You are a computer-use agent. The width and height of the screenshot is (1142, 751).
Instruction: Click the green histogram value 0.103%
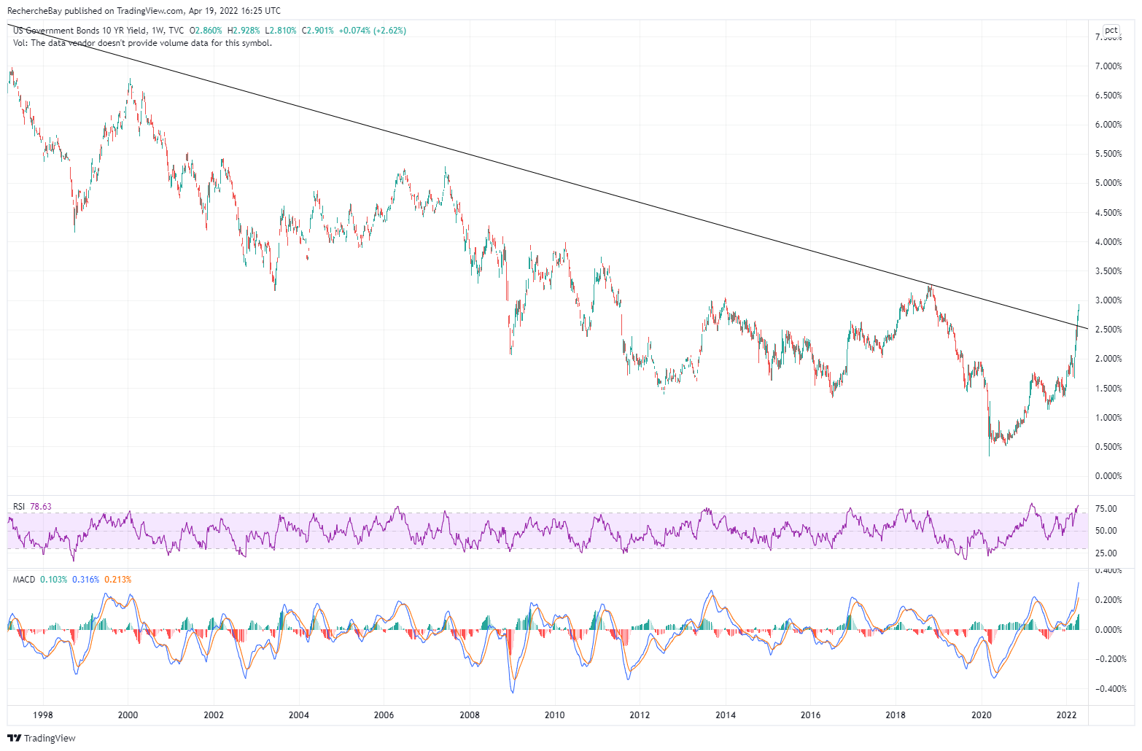53,580
